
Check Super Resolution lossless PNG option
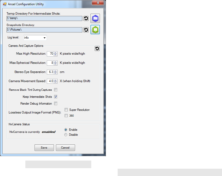click(x=66, y=110)
